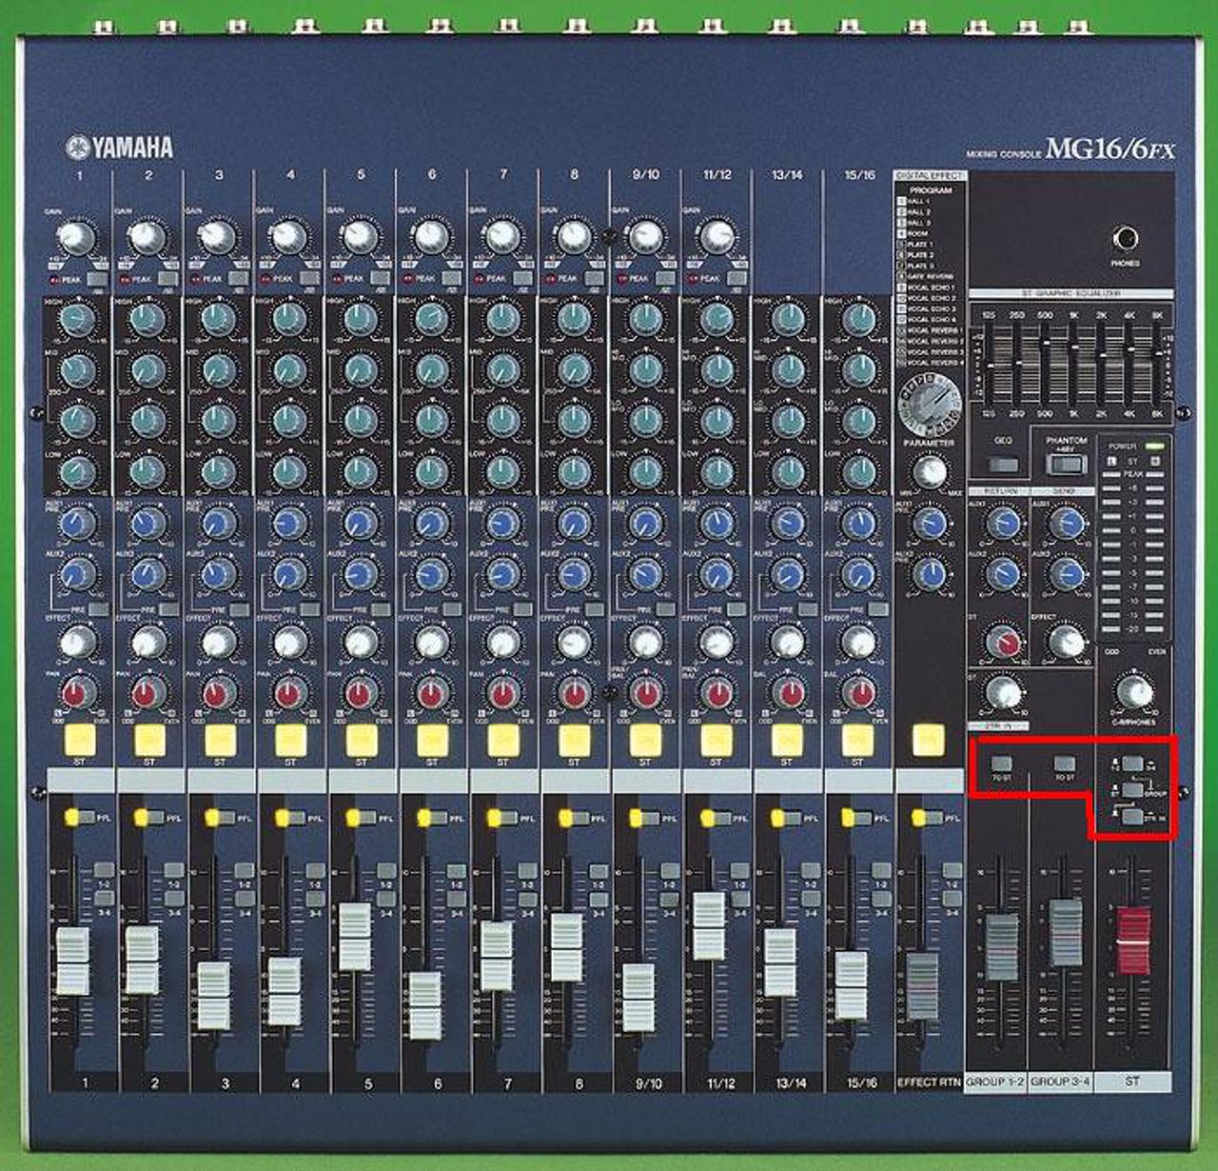Click the channel 1 fader
Image resolution: width=1218 pixels, height=1171 pixels.
click(73, 960)
